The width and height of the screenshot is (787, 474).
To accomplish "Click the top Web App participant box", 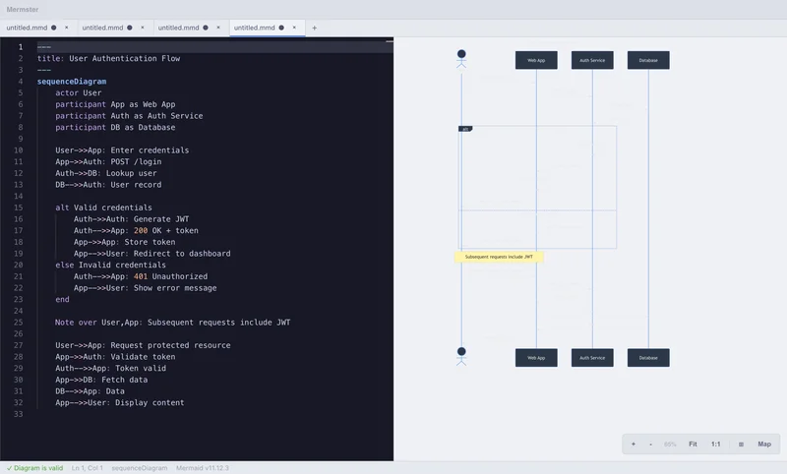I will point(536,60).
